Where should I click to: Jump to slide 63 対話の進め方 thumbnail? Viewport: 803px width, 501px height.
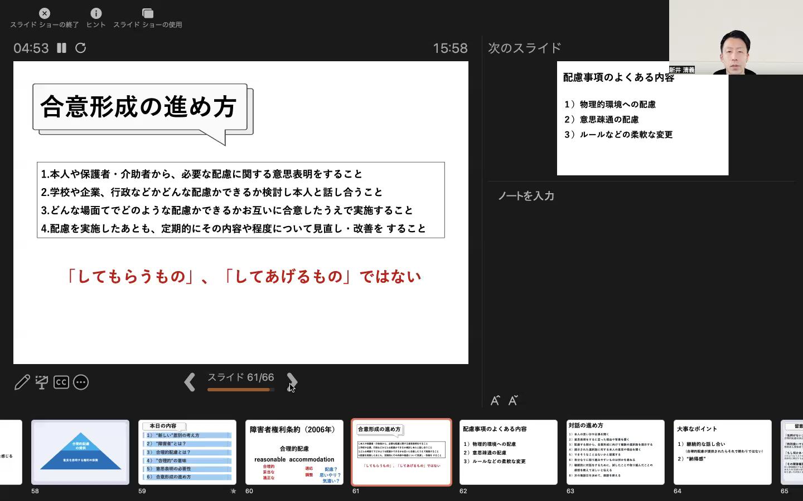point(615,452)
